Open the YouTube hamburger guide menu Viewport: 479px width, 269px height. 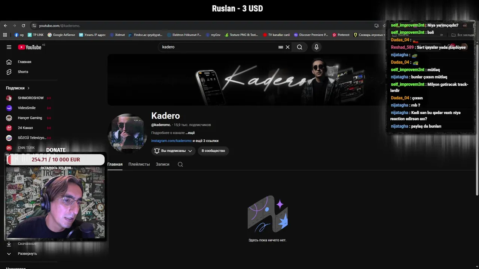pos(9,47)
